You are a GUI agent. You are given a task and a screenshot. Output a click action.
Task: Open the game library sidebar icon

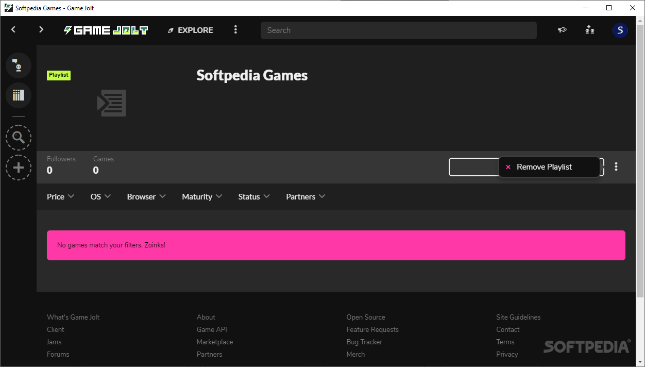[x=19, y=95]
